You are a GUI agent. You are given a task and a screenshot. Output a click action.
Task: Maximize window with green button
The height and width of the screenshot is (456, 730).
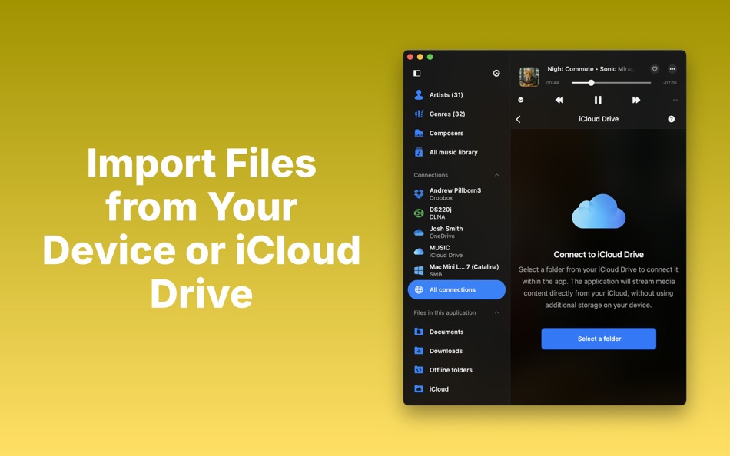coord(430,57)
